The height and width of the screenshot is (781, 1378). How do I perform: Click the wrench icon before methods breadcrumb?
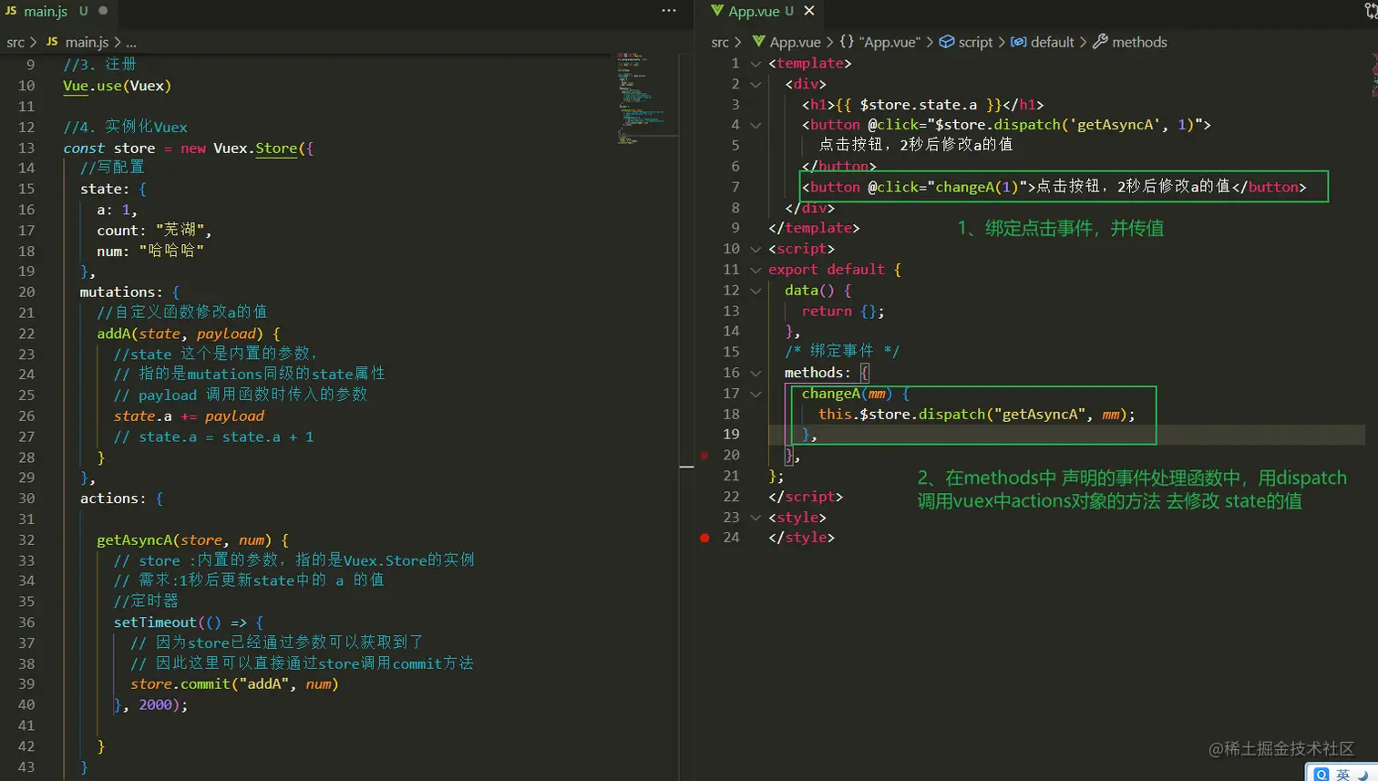tap(1100, 42)
